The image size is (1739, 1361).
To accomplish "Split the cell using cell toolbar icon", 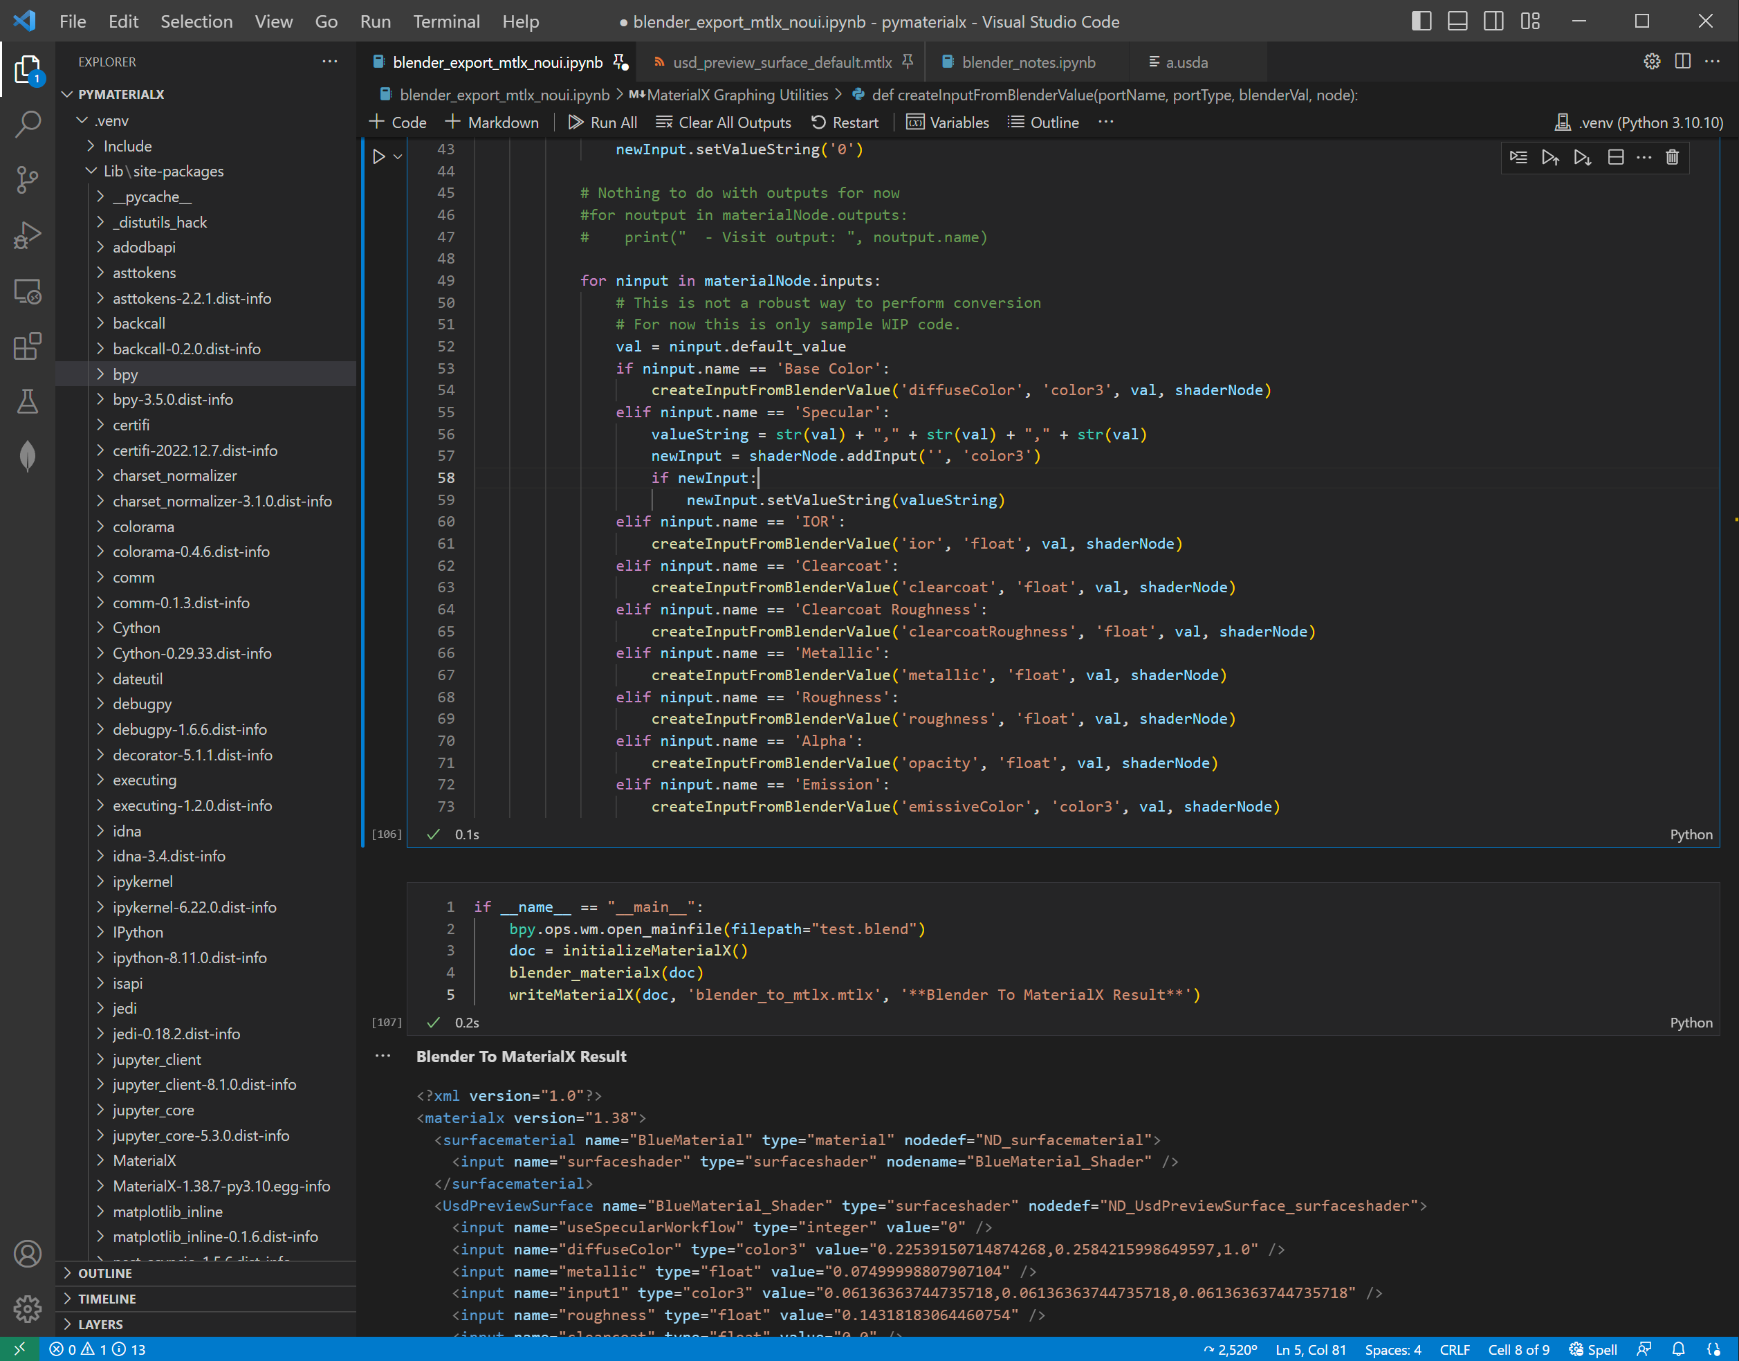I will click(x=1615, y=158).
